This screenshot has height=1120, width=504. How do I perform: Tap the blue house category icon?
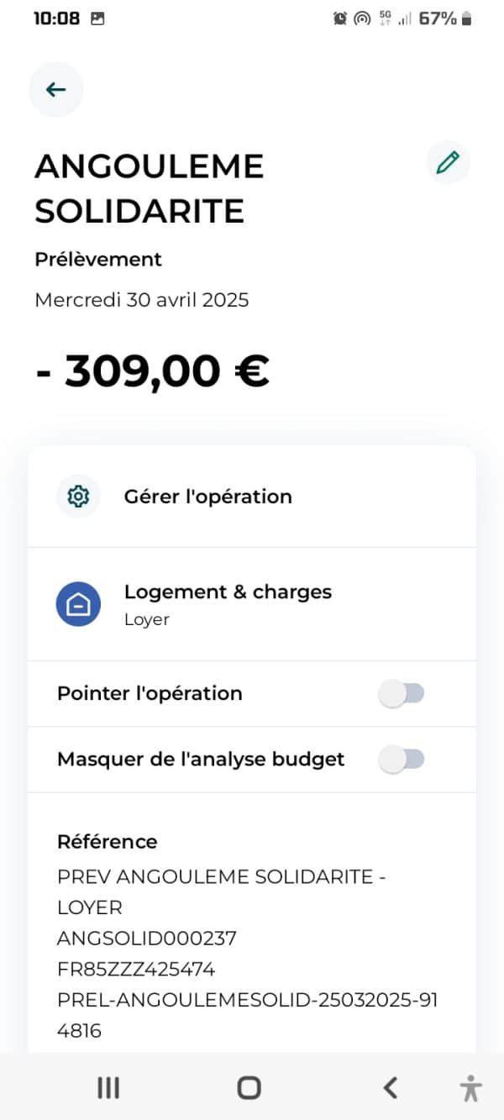point(78,605)
